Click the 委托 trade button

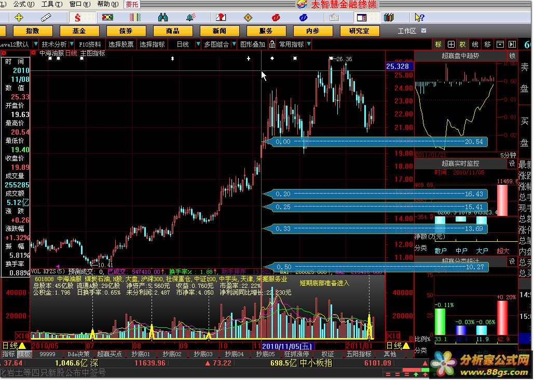pyautogui.click(x=132, y=5)
